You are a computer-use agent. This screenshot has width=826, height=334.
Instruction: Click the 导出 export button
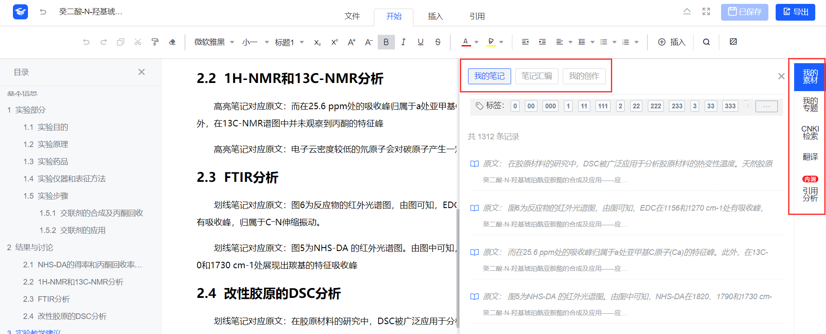coord(795,12)
